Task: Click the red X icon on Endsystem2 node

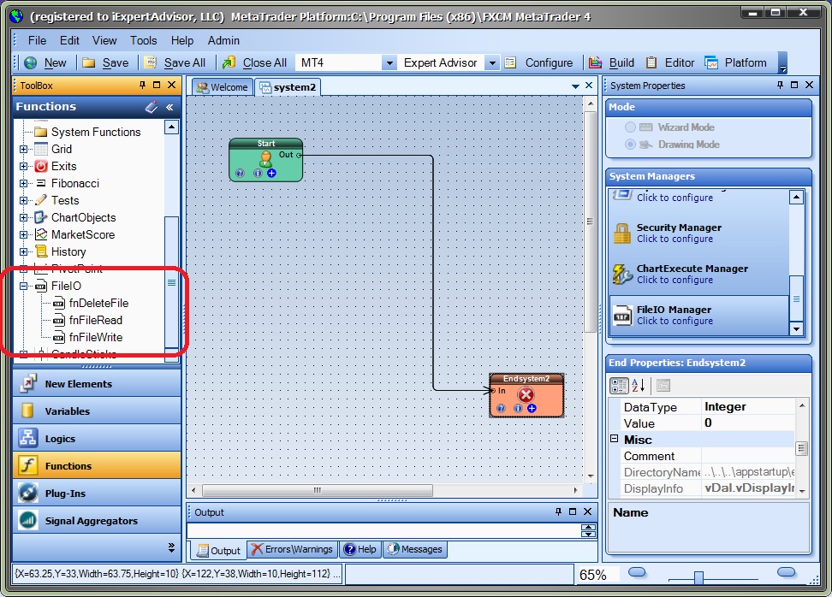Action: point(526,394)
